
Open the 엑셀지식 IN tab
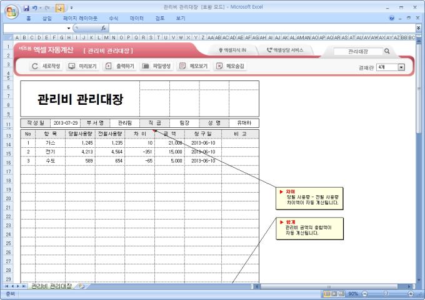233,50
